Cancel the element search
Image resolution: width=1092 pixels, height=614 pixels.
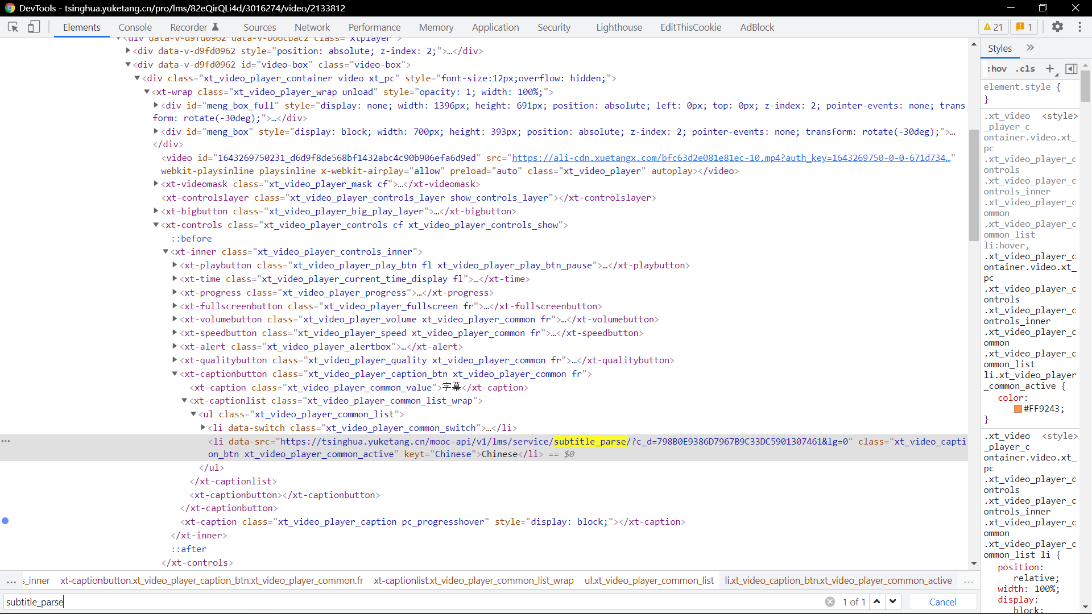pyautogui.click(x=942, y=601)
